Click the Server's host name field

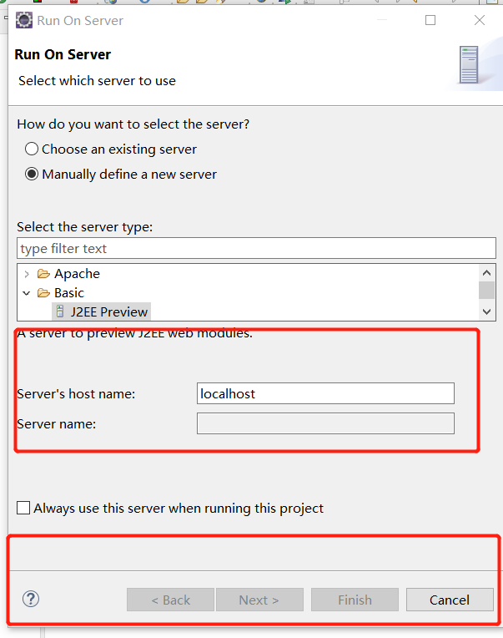pyautogui.click(x=325, y=393)
